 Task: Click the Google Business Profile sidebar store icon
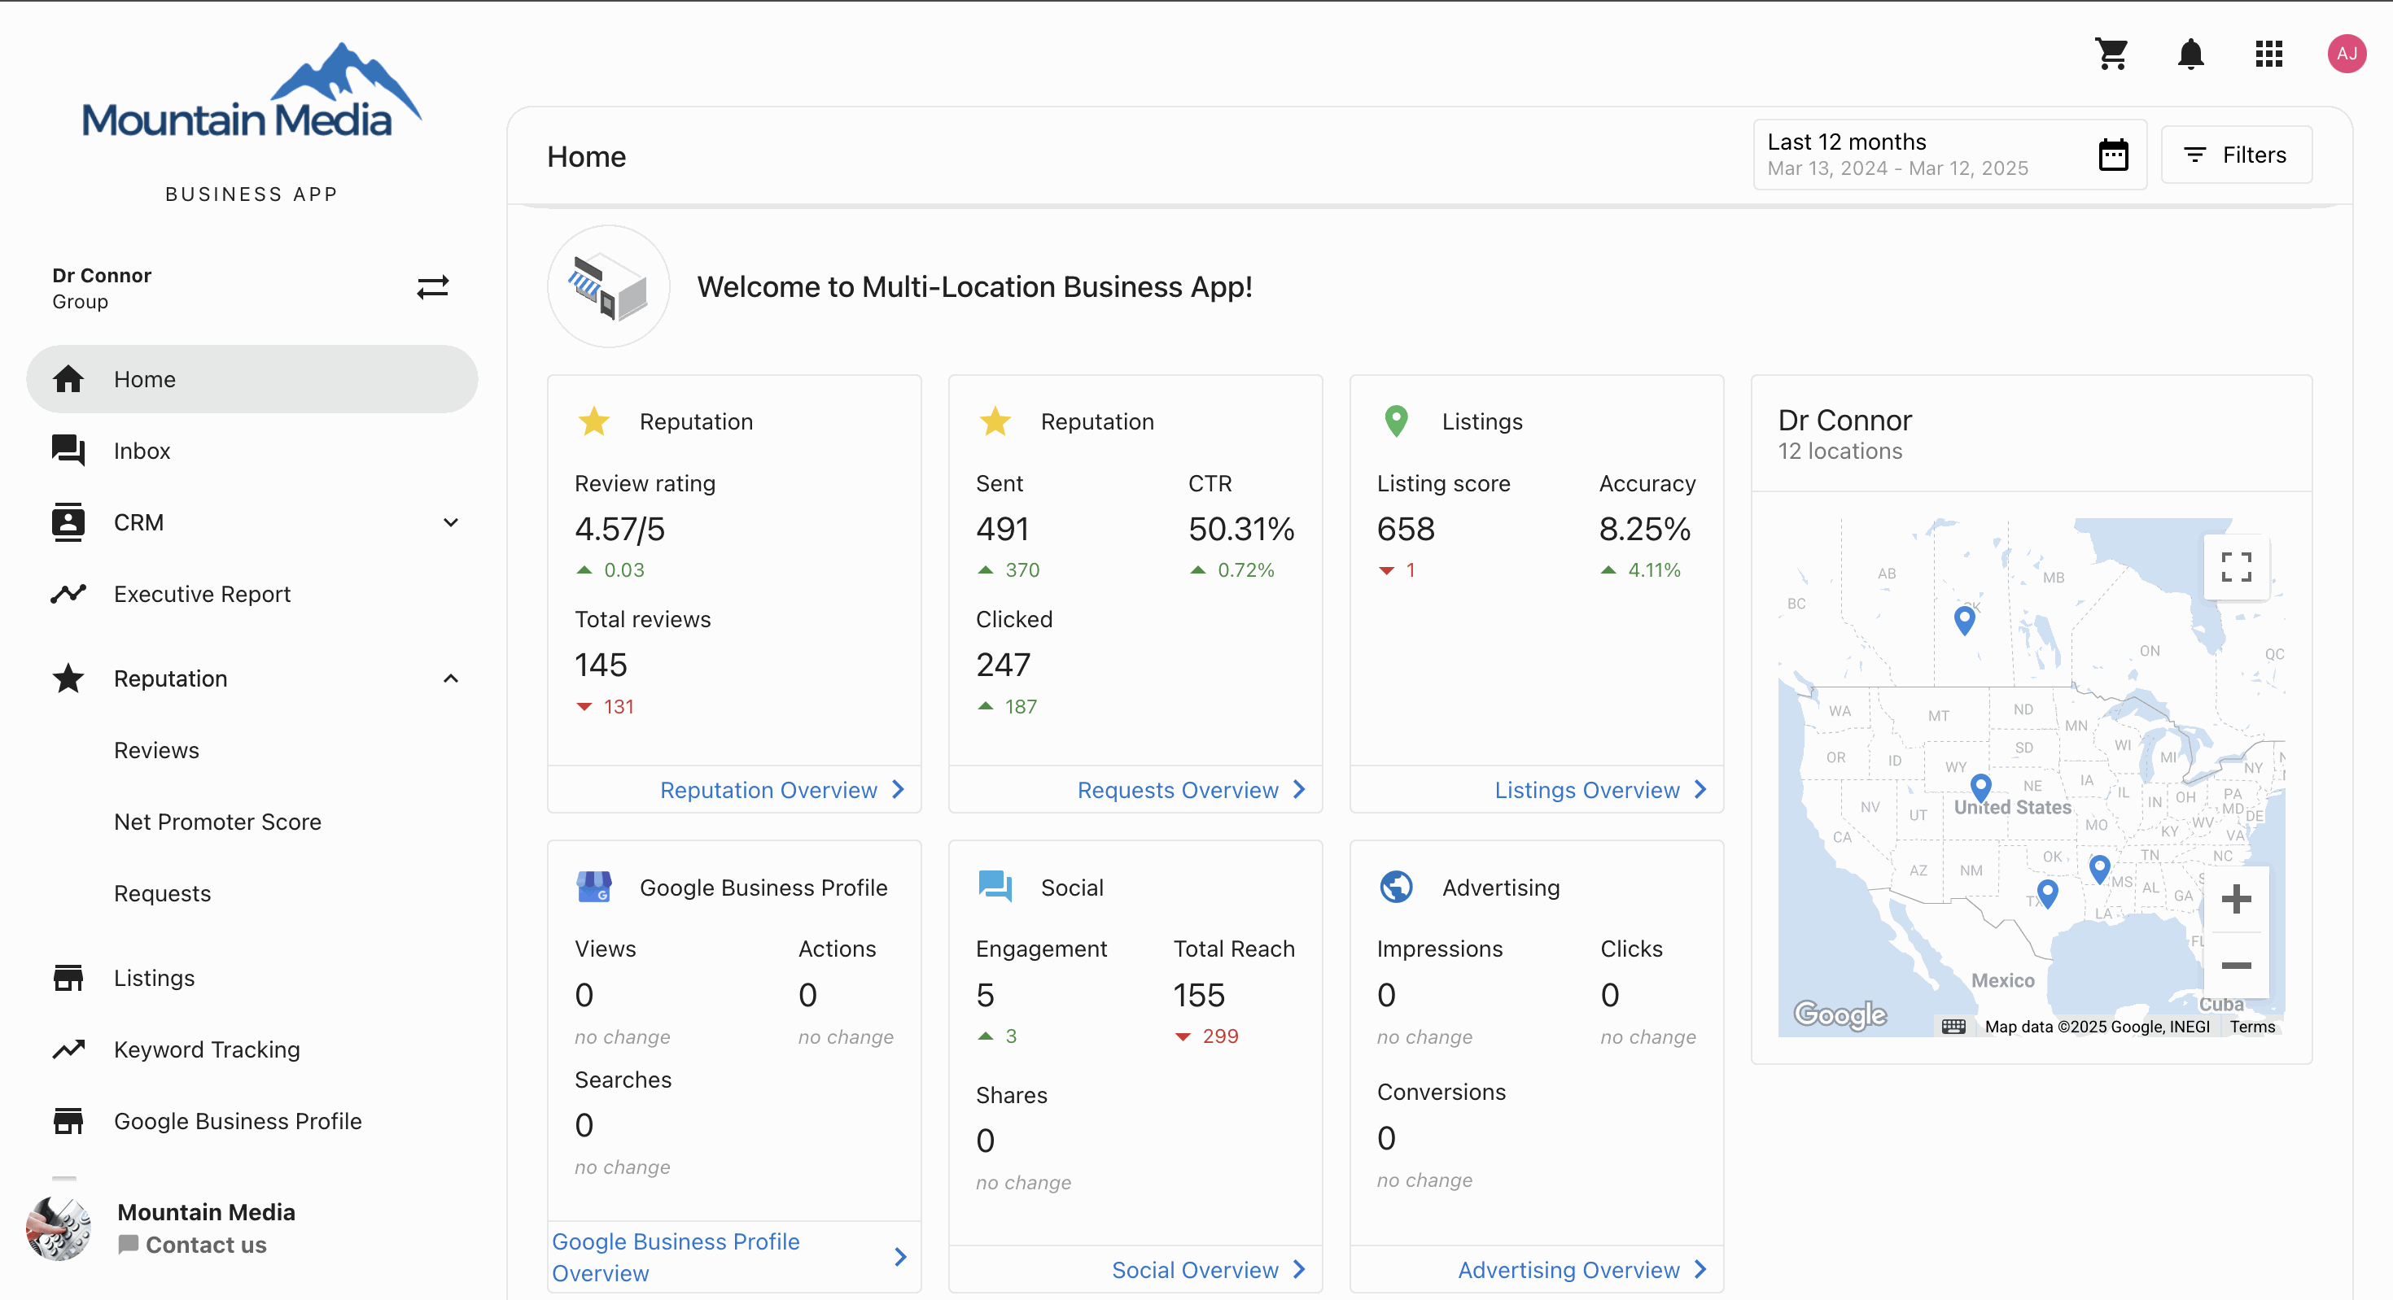(x=68, y=1121)
